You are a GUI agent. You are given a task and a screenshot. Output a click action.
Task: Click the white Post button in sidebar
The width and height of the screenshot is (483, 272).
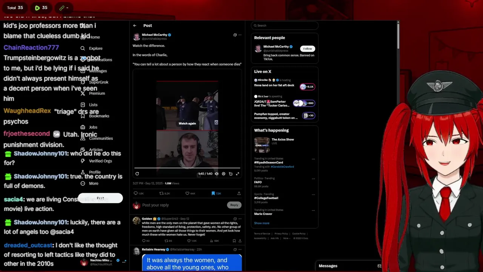pyautogui.click(x=100, y=198)
